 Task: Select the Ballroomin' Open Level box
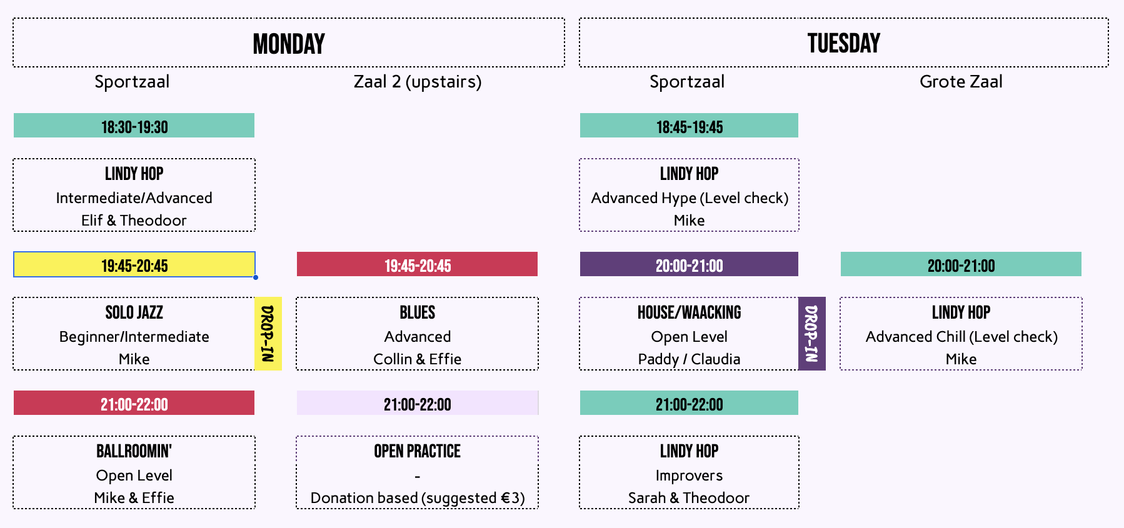[x=134, y=473]
